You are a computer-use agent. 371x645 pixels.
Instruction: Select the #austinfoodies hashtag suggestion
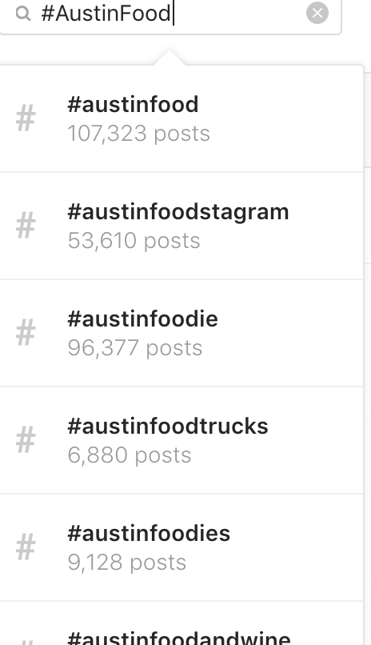click(x=182, y=548)
